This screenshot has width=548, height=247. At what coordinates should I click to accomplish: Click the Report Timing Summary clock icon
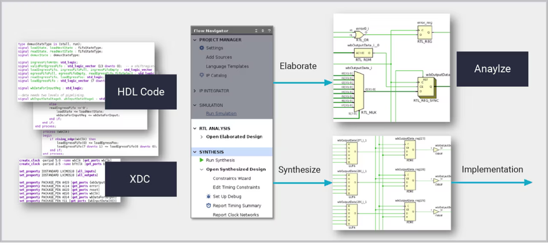coord(208,205)
